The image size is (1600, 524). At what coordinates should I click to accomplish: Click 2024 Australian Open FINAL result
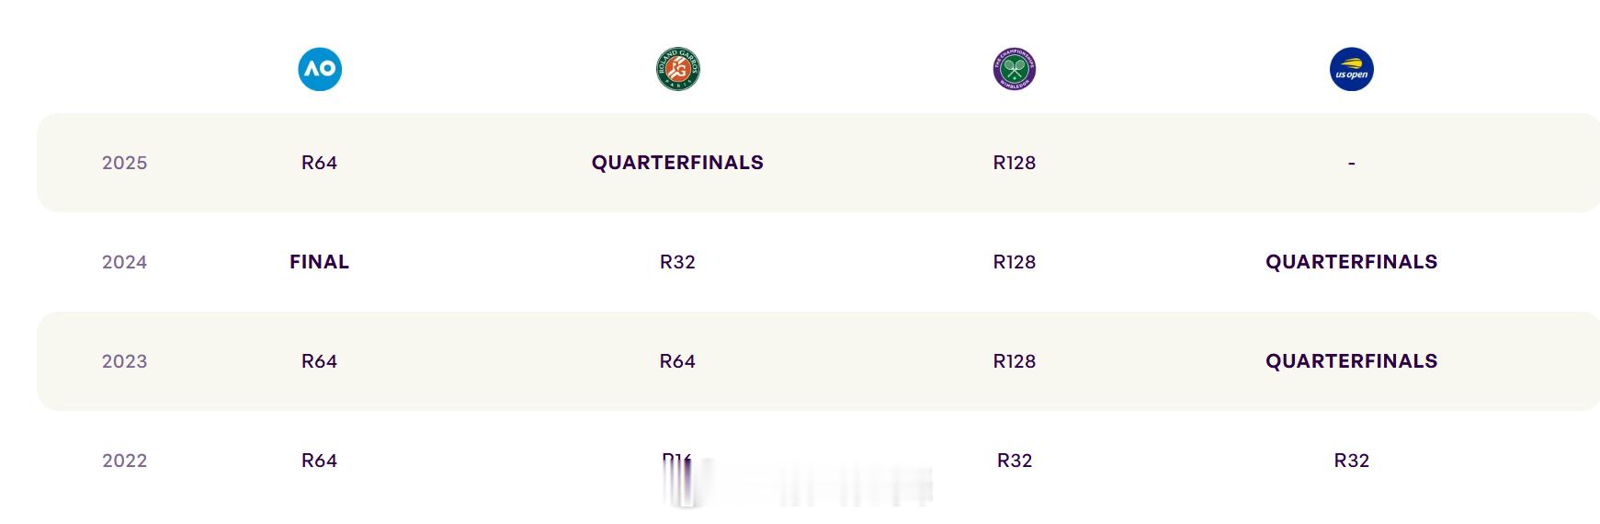[320, 262]
